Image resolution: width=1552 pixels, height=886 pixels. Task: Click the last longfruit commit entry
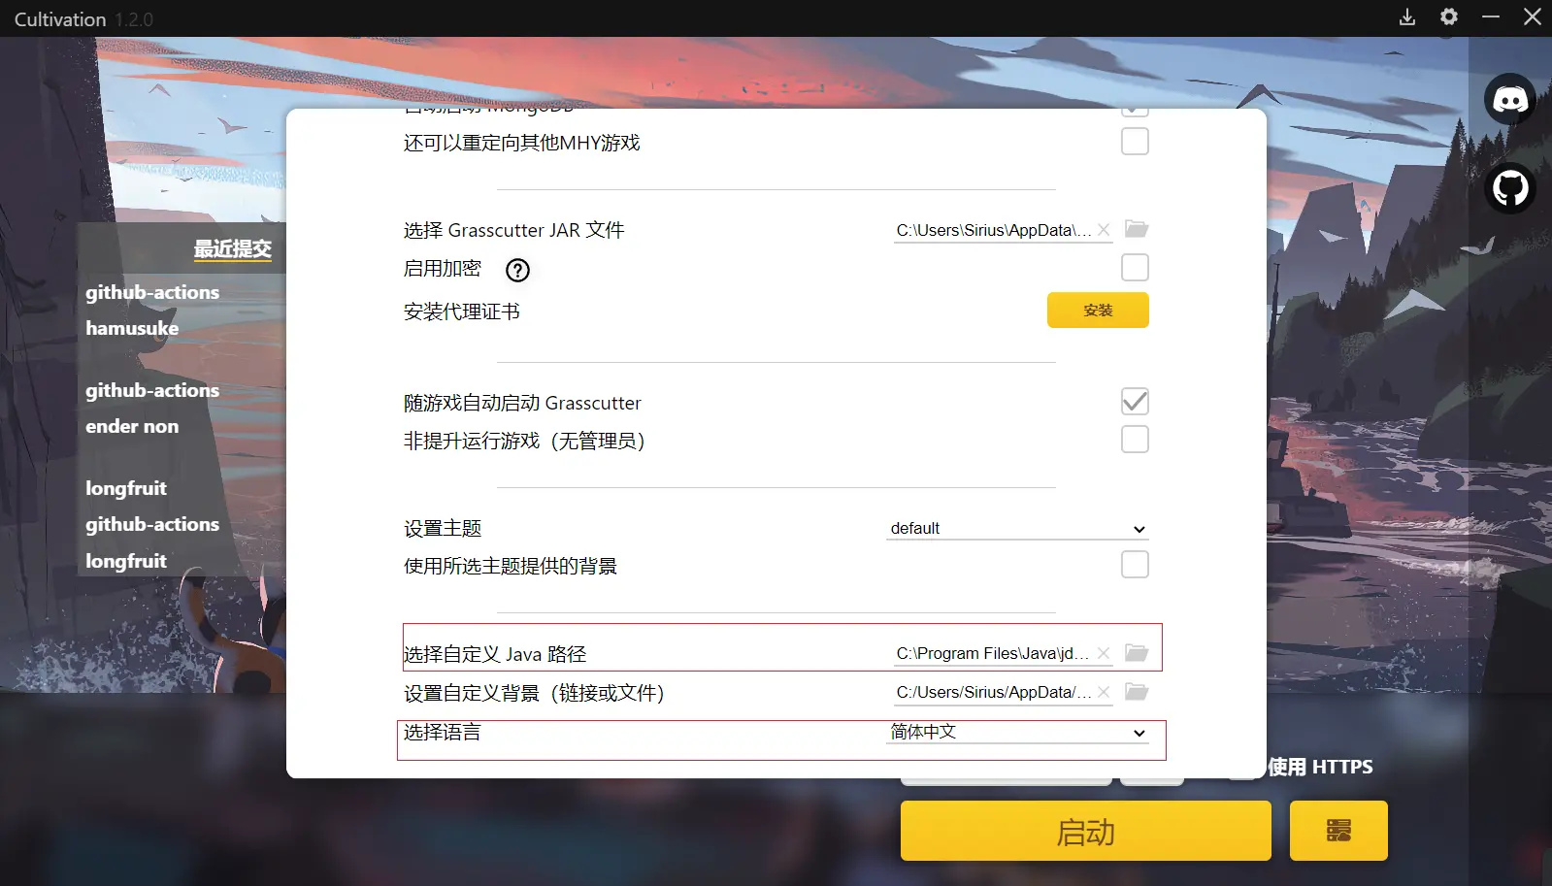(126, 561)
